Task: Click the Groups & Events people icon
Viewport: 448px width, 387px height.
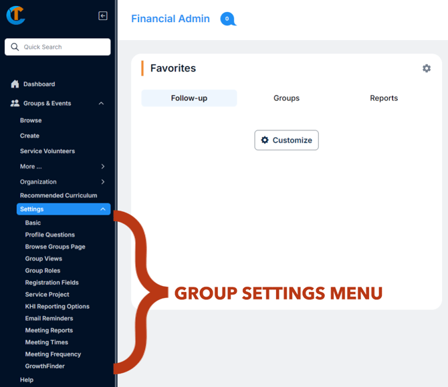Action: tap(15, 104)
